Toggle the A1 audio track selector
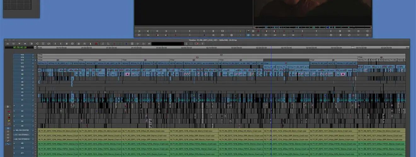This screenshot has height=157, width=416. 22,106
